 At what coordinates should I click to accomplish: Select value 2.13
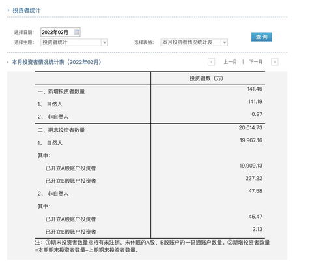257,229
